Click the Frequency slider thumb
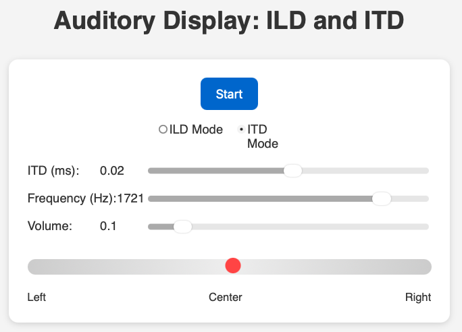The height and width of the screenshot is (332, 462). (x=382, y=198)
